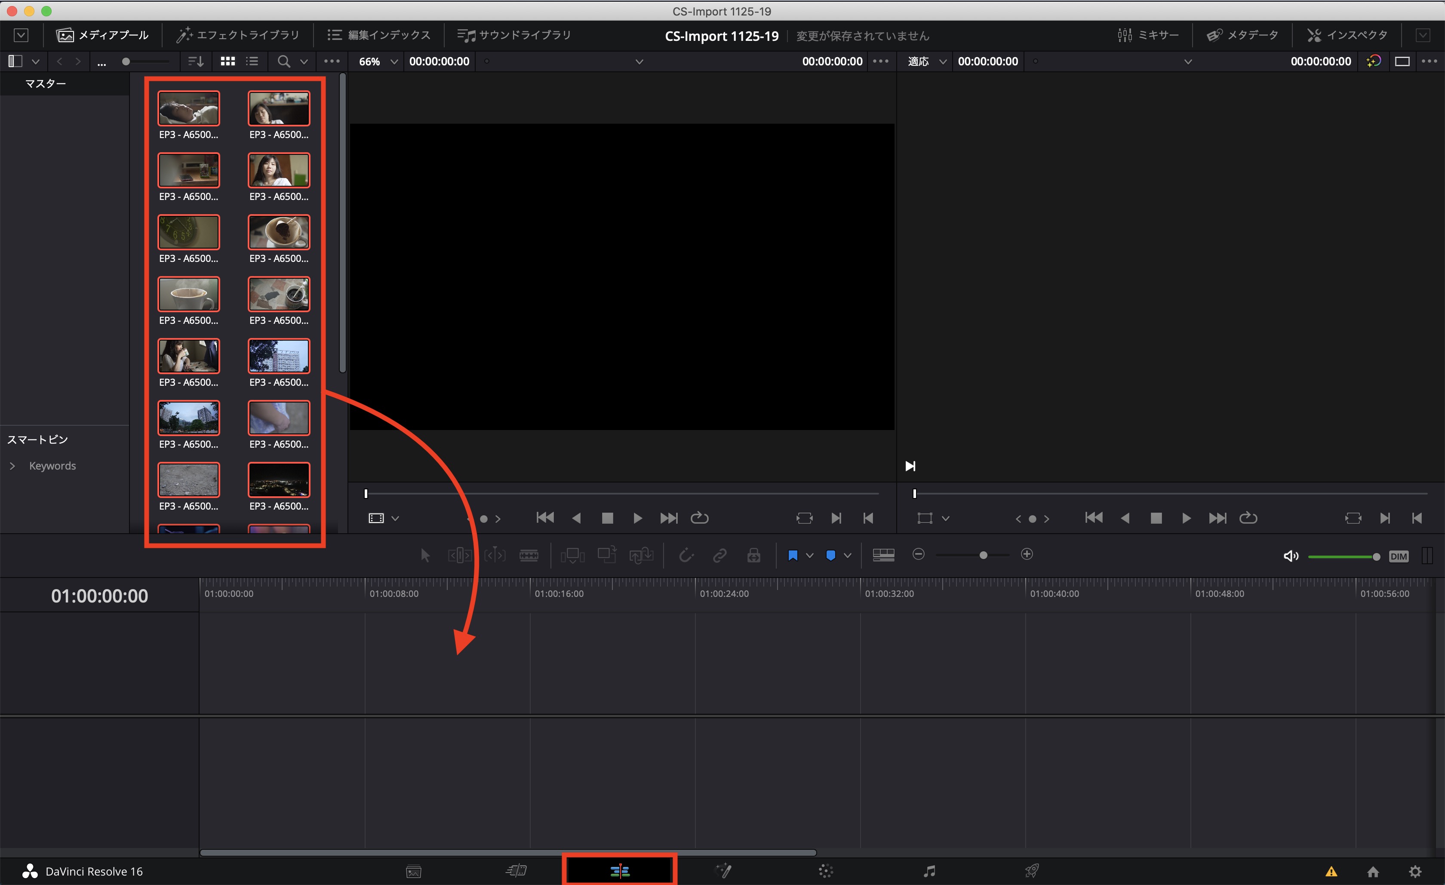
Task: Open the エフェクトライブラリ panel tab
Action: pos(238,35)
